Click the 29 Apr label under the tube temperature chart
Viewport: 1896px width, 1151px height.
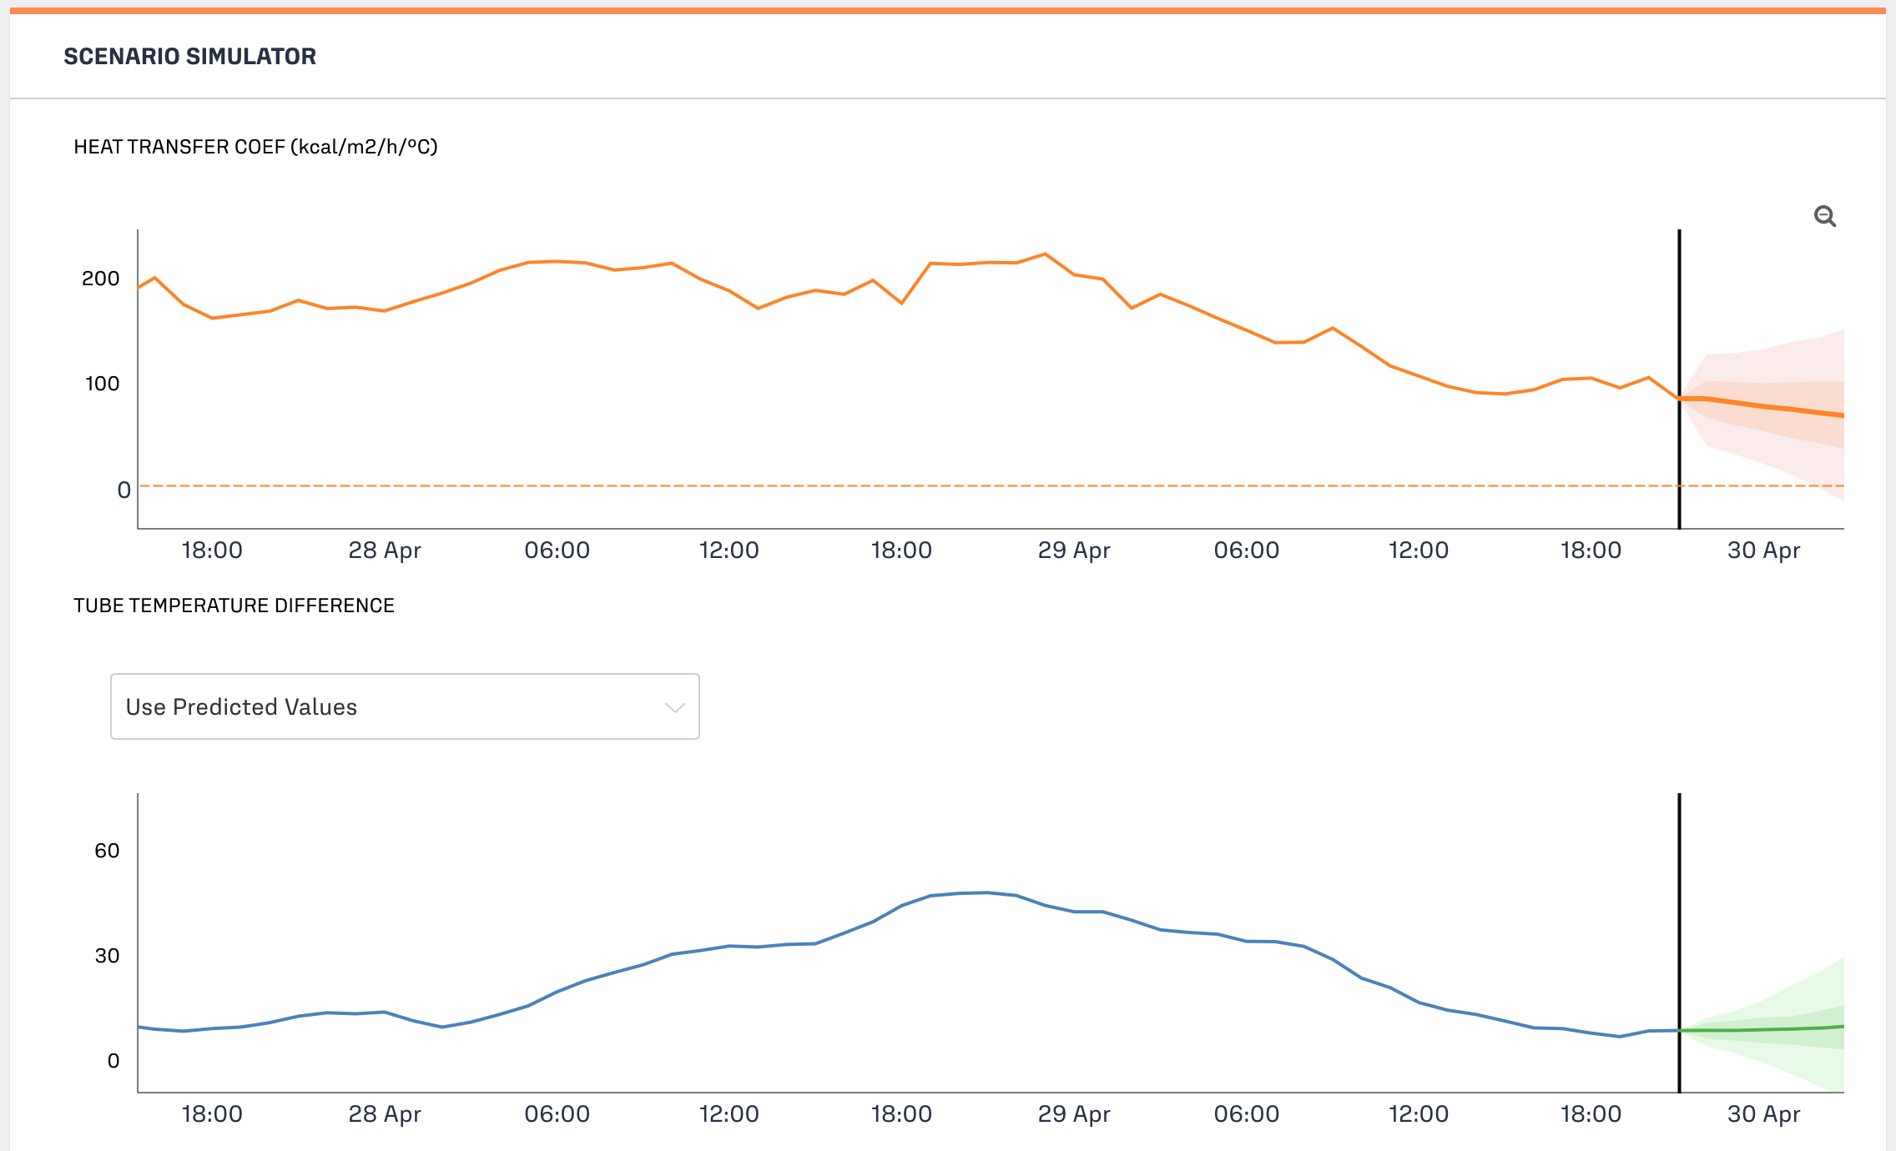(x=1073, y=1114)
